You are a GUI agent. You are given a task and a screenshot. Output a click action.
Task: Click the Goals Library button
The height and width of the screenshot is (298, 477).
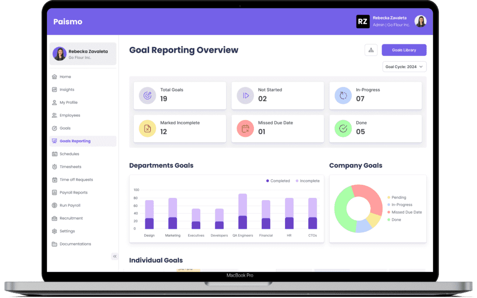tap(404, 50)
